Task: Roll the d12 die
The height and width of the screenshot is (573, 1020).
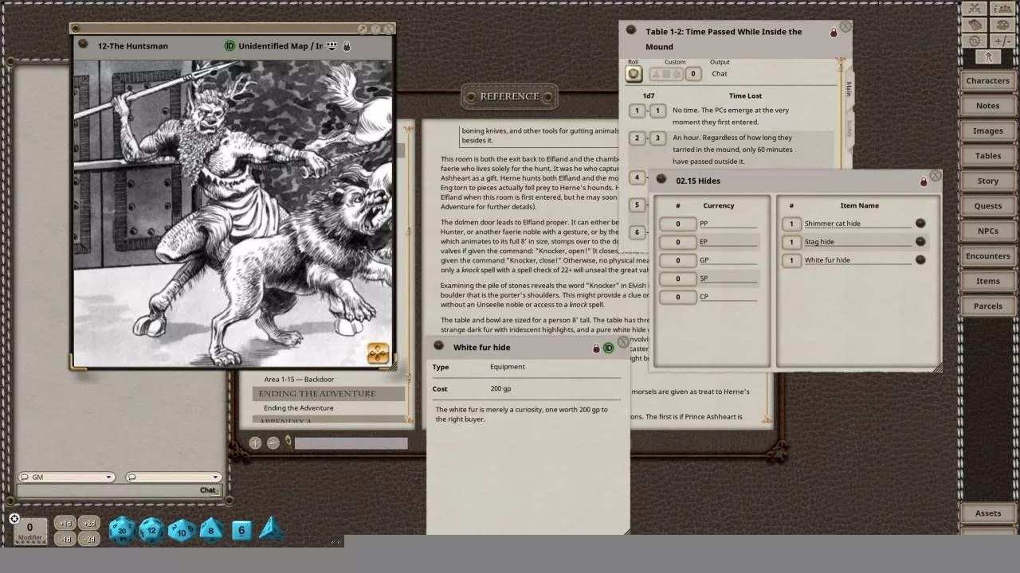Action: (151, 530)
